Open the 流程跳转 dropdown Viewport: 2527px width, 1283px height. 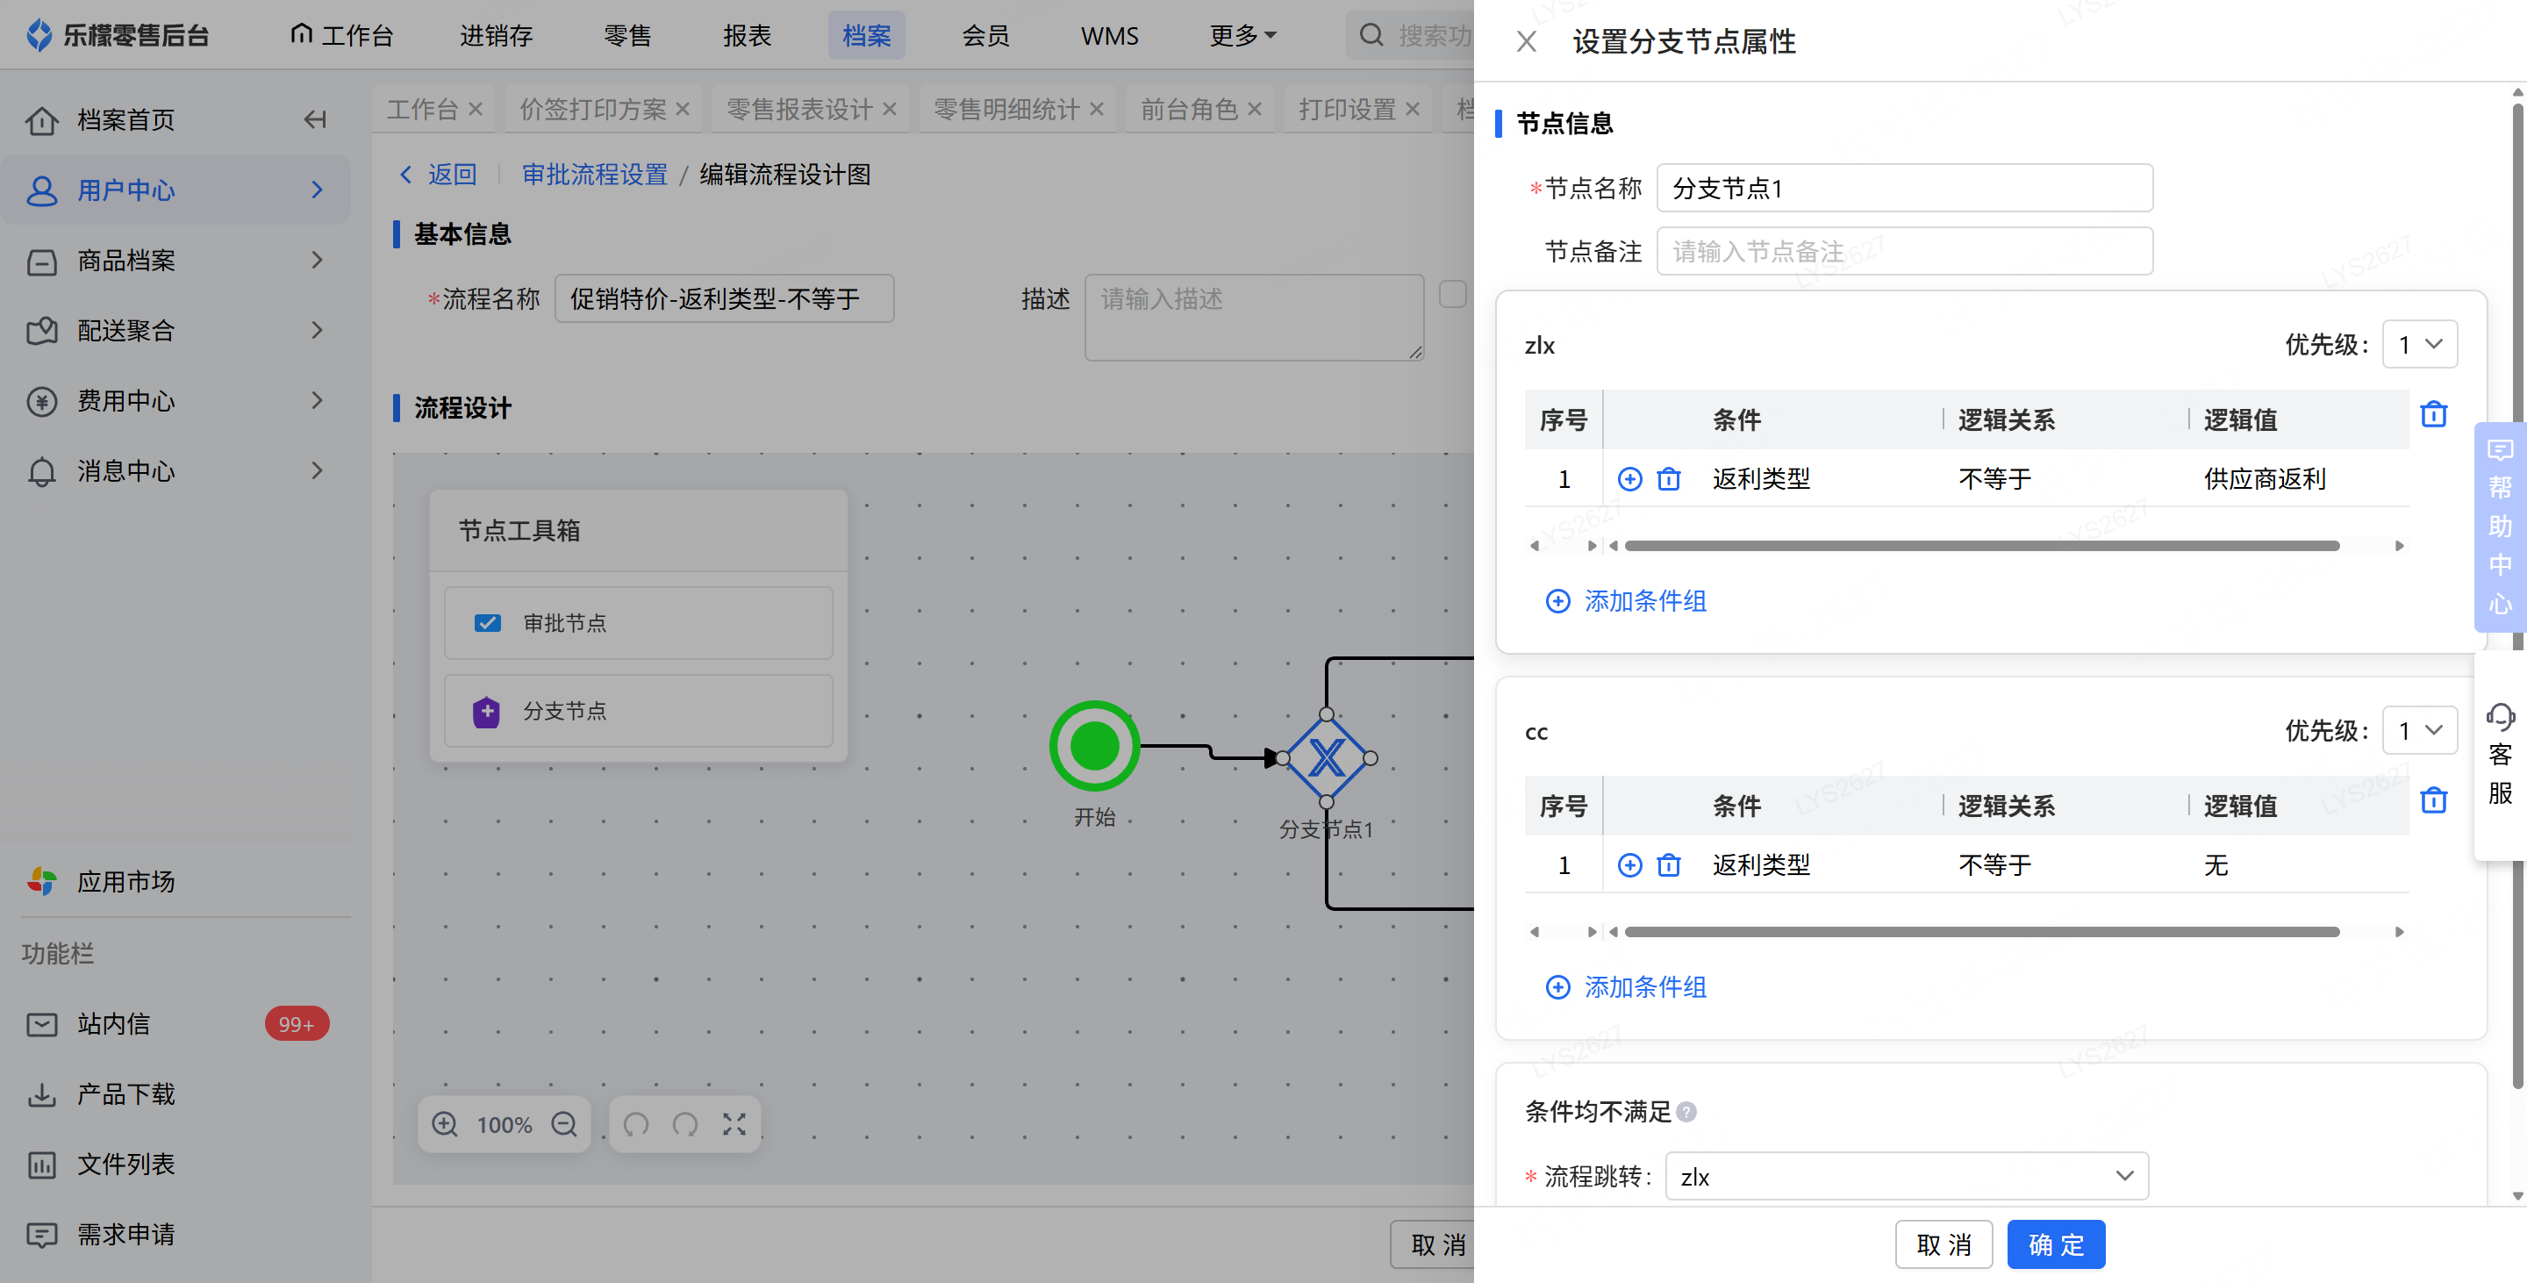tap(1906, 1176)
